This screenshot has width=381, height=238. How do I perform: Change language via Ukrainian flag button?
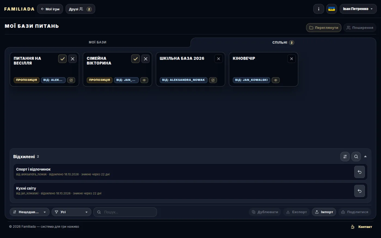pyautogui.click(x=331, y=9)
